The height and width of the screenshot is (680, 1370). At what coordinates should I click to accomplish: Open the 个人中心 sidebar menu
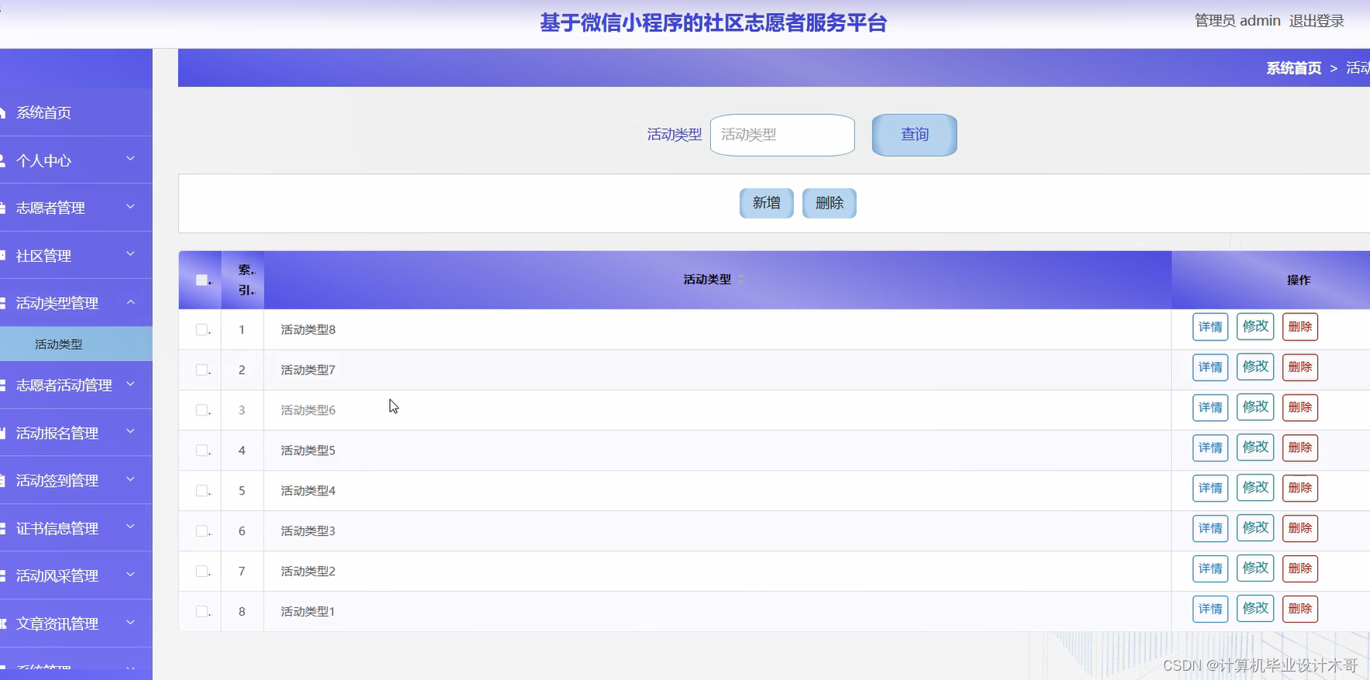(76, 161)
